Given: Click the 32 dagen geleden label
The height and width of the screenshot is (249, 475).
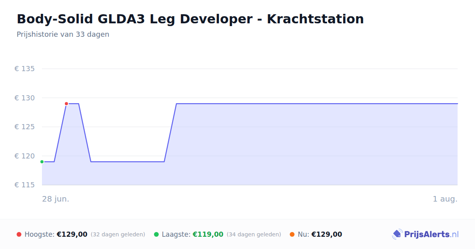Looking at the screenshot, I should point(118,234).
